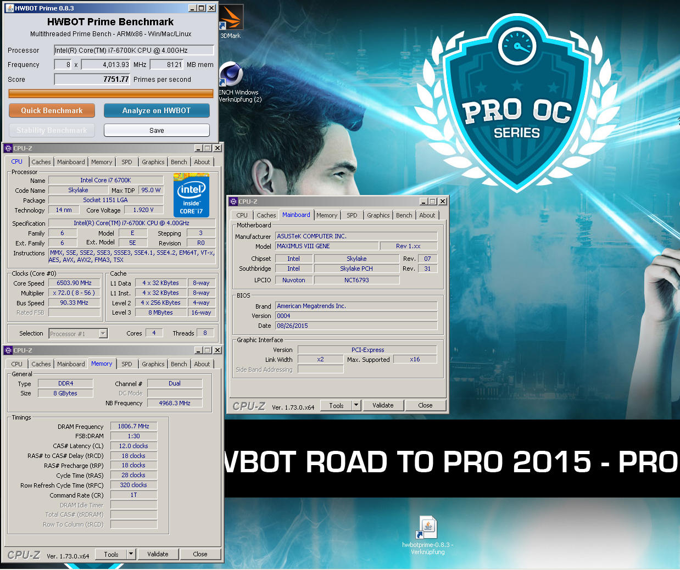Click the HWBOT Prime title bar Java icon
Image resolution: width=680 pixels, height=570 pixels.
pos(9,8)
